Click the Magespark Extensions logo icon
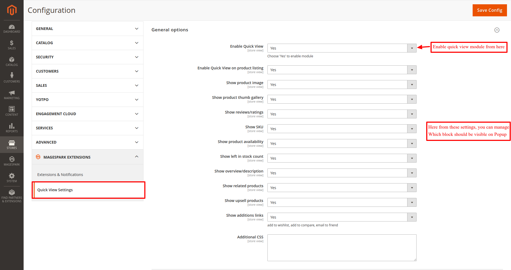This screenshot has width=511, height=270. (x=38, y=157)
